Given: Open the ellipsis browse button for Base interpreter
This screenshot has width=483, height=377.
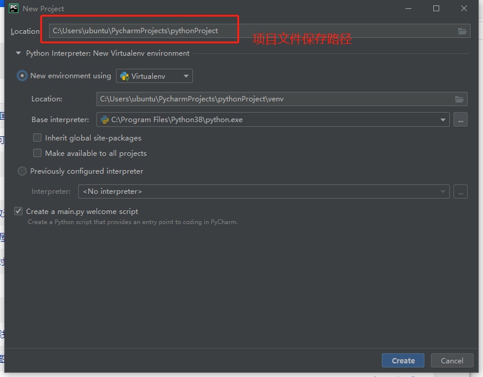Looking at the screenshot, I should click(x=461, y=120).
